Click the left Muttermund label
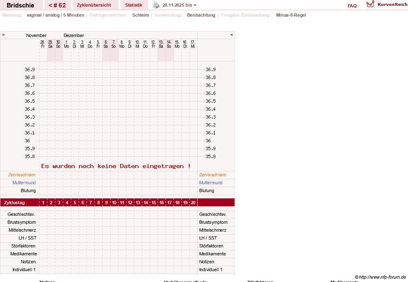 [24, 183]
